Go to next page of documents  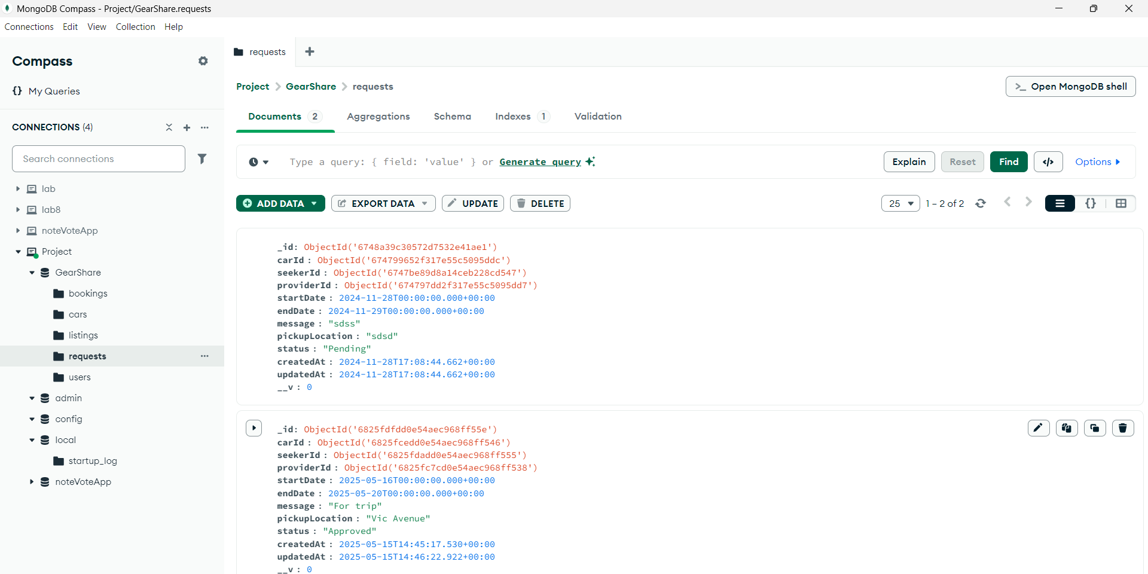tap(1028, 202)
